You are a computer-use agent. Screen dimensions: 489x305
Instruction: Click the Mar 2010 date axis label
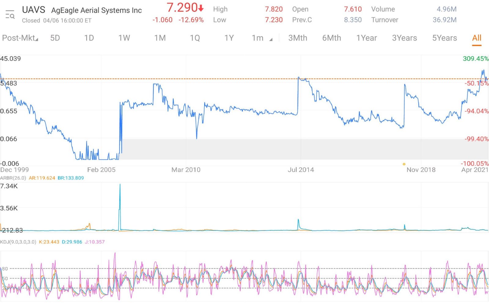[x=186, y=170]
